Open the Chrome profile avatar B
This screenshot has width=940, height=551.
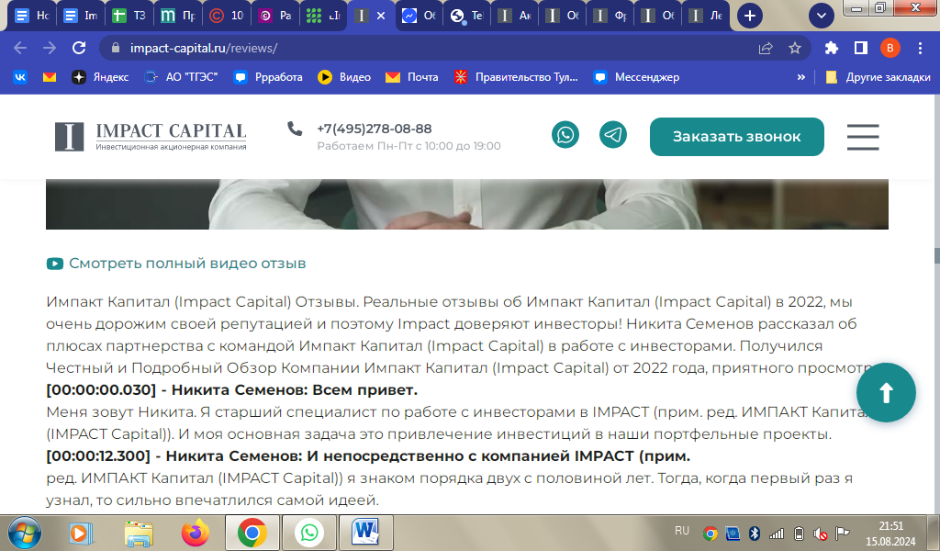point(890,48)
